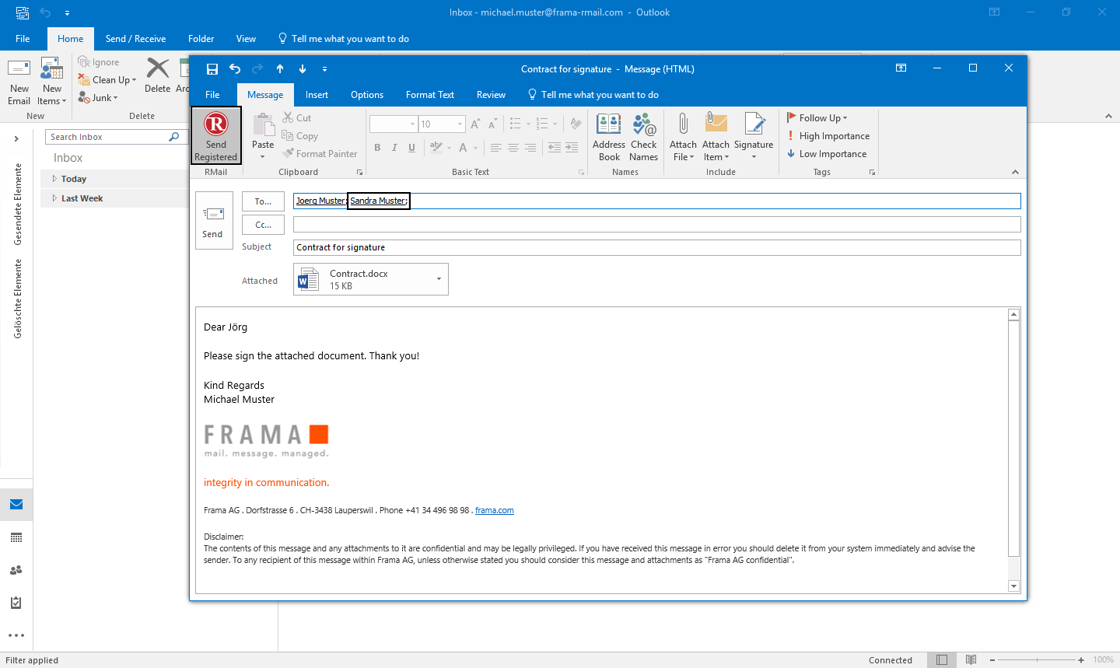The height and width of the screenshot is (668, 1120).
Task: Open the Insert tab in message window
Action: [x=317, y=95]
